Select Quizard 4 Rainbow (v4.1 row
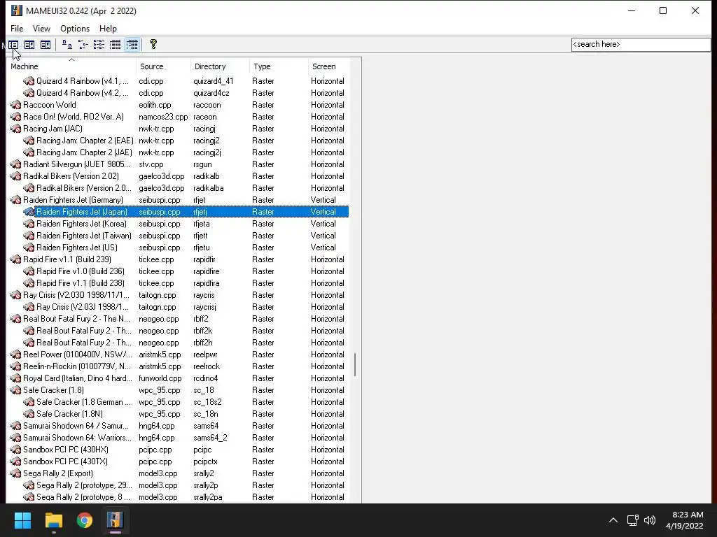The height and width of the screenshot is (537, 717). 178,81
